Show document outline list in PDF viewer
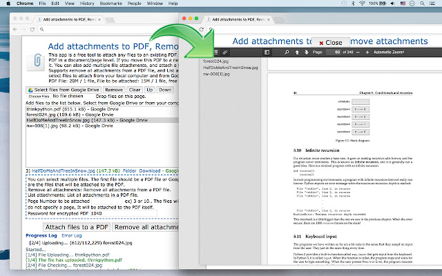The width and height of the screenshot is (442, 276). (x=216, y=52)
